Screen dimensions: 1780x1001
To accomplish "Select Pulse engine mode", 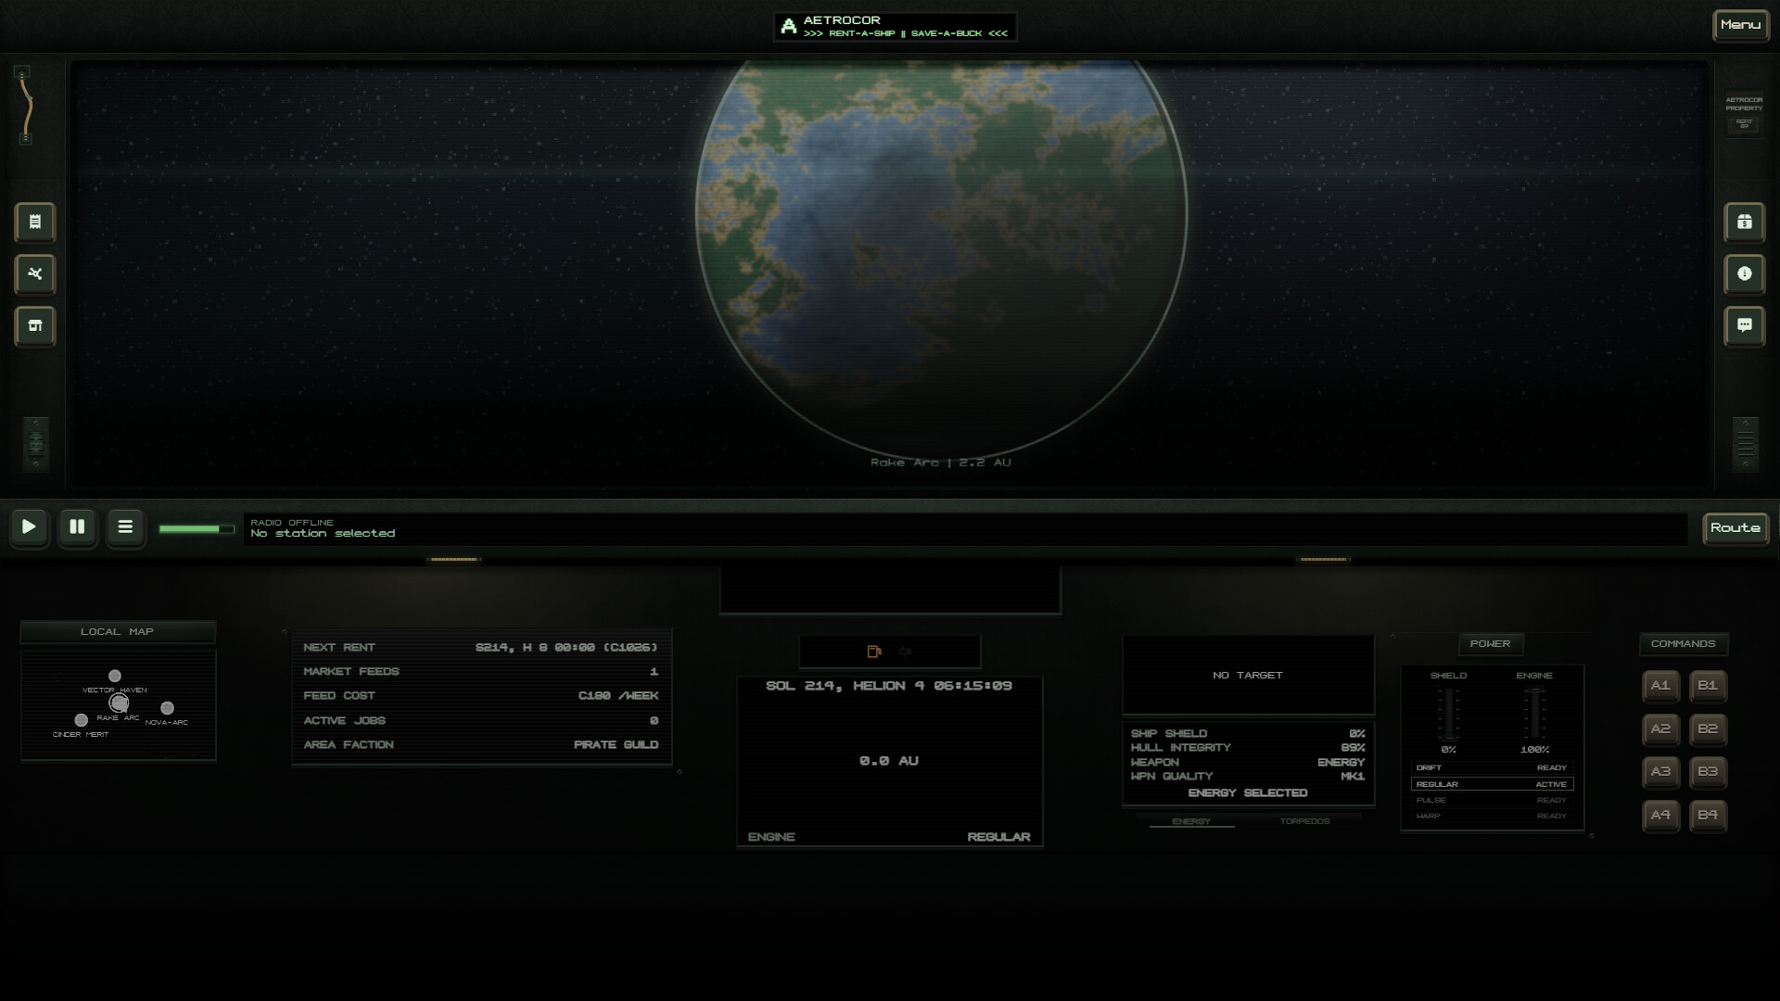I will click(x=1492, y=801).
